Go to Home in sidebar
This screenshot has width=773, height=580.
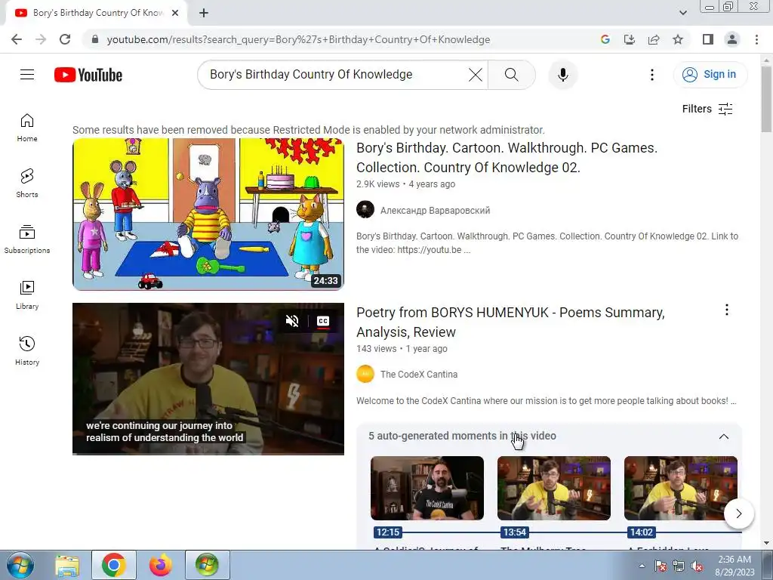[x=27, y=127]
